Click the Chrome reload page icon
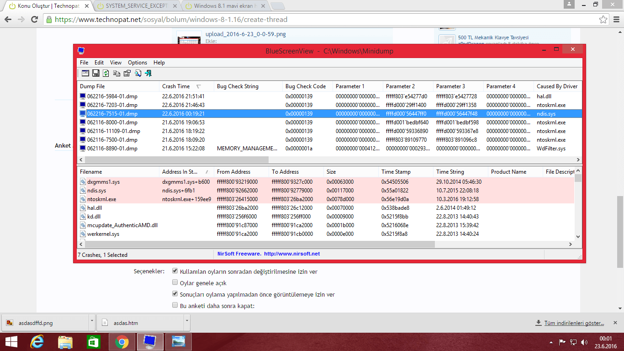The image size is (624, 351). coord(34,20)
